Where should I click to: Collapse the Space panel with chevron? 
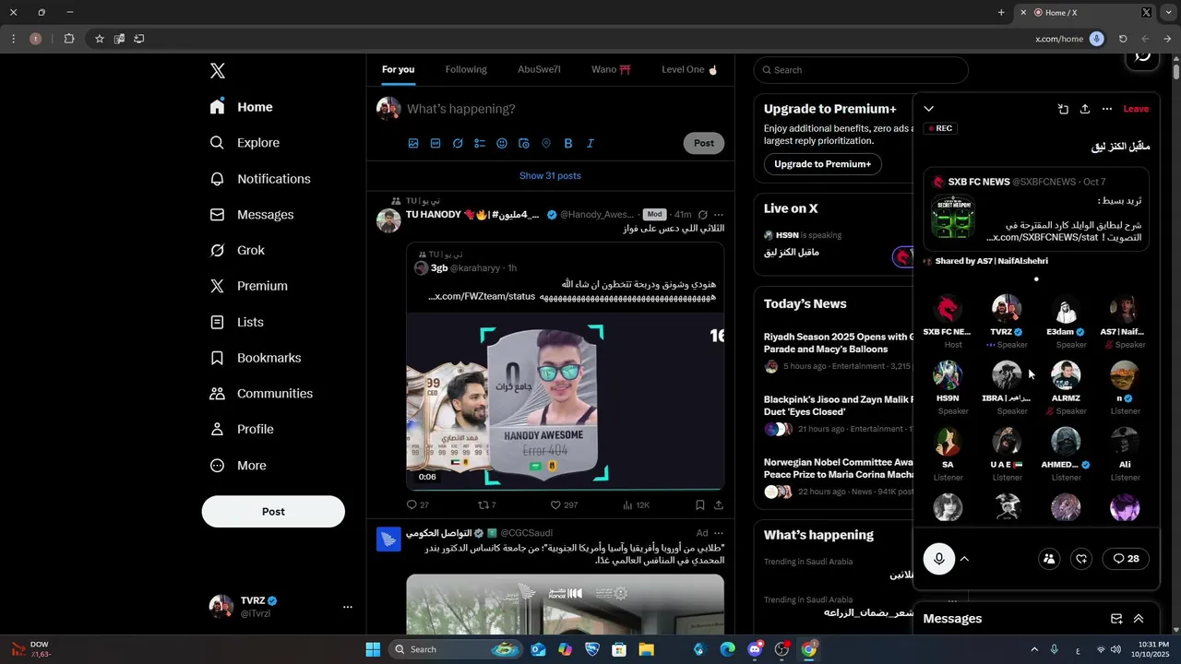click(929, 109)
